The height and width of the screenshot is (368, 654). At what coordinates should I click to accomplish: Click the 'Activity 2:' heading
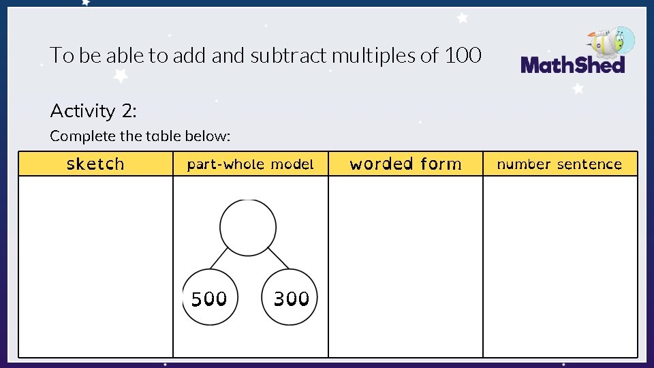pos(93,111)
